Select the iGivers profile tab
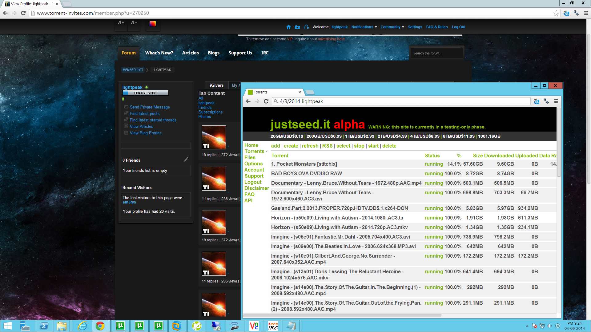The image size is (591, 332). (217, 85)
